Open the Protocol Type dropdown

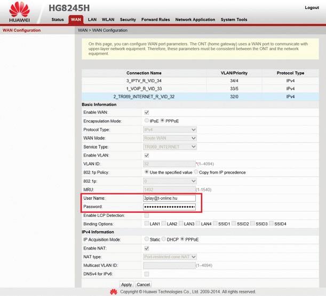170,130
